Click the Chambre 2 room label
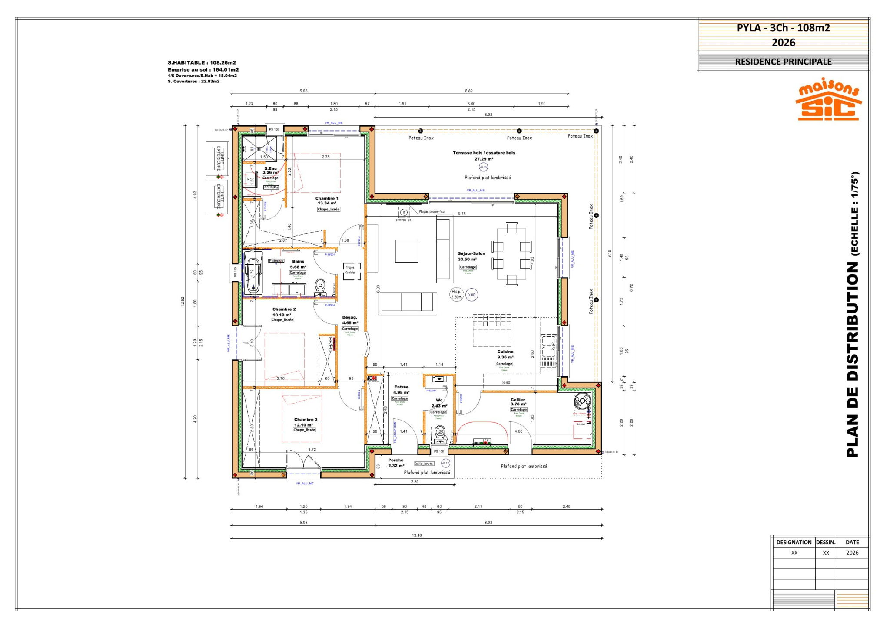890x628 pixels. point(284,309)
